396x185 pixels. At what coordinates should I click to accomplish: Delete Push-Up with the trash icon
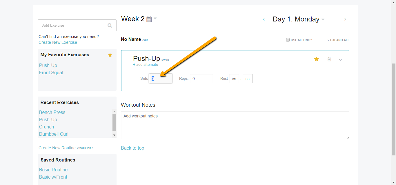[x=329, y=59]
